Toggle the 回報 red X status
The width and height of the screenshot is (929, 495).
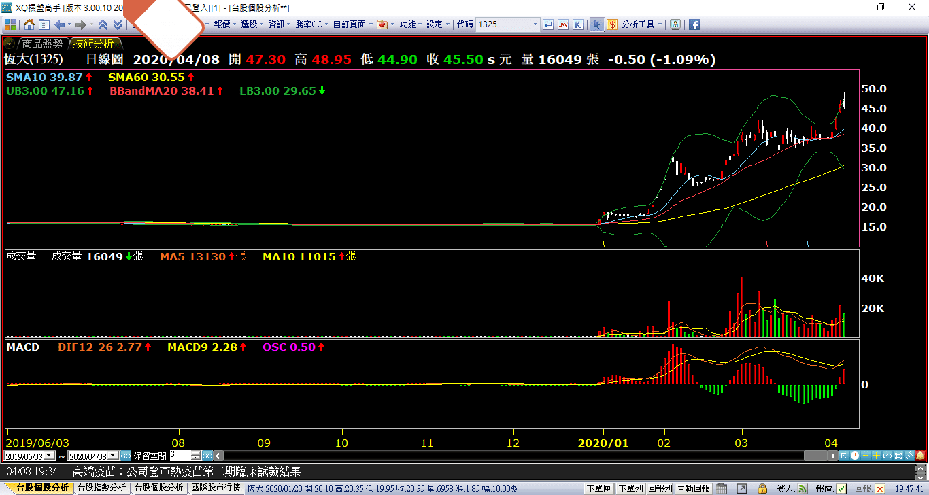point(880,488)
